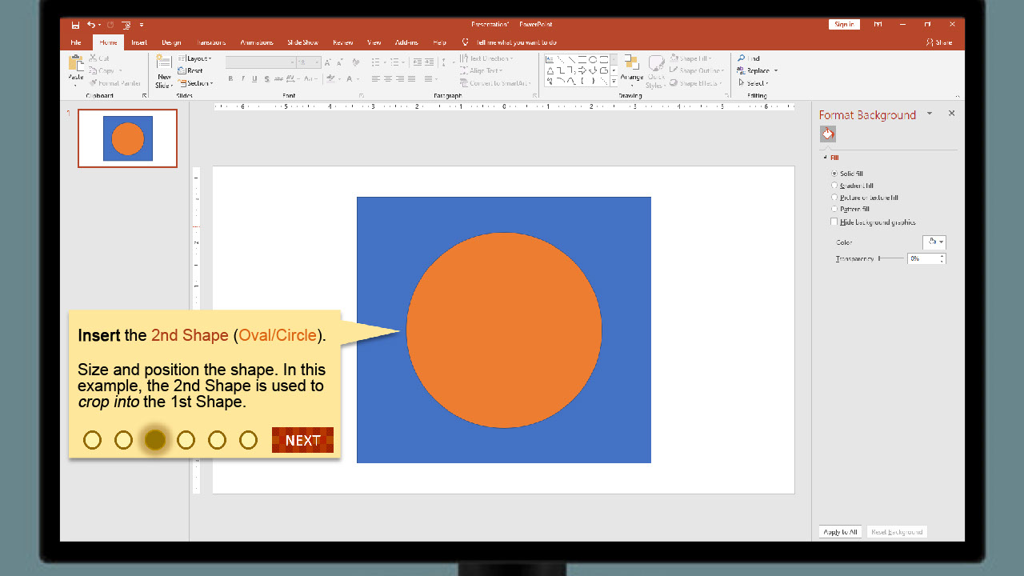
Task: Click the Transparency slider track
Action: (x=892, y=258)
